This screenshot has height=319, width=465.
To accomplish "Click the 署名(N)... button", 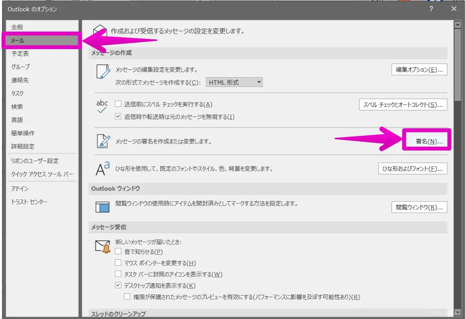I will pyautogui.click(x=427, y=141).
